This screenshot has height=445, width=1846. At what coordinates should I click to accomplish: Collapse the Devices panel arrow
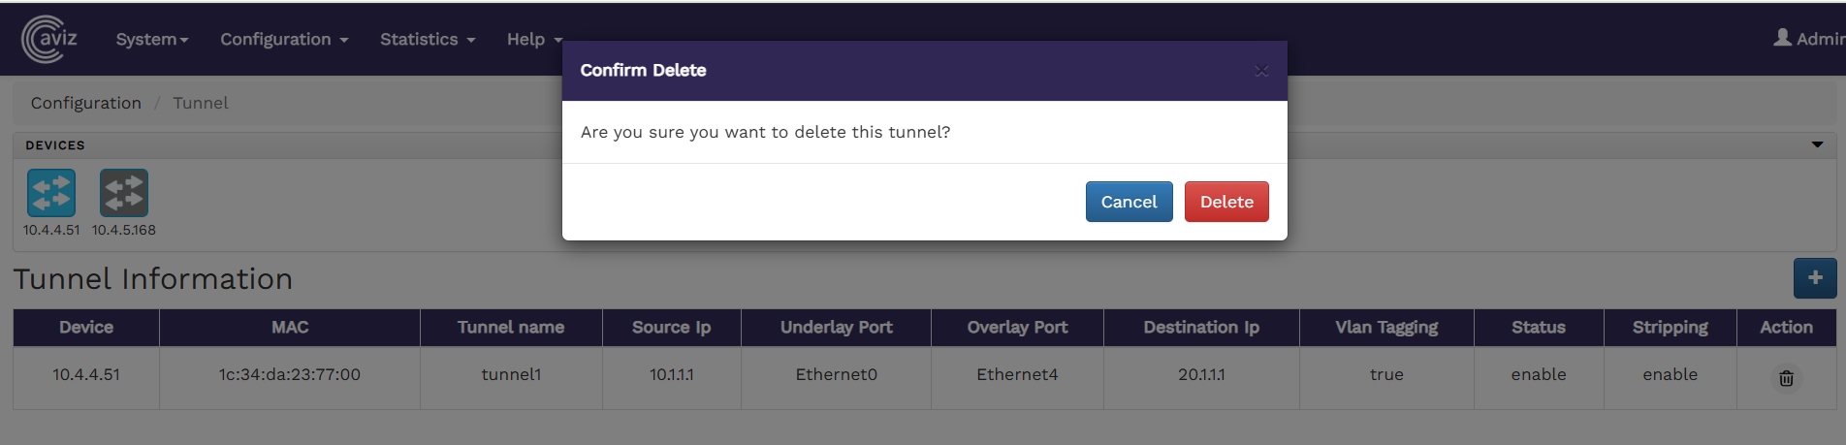pyautogui.click(x=1817, y=144)
